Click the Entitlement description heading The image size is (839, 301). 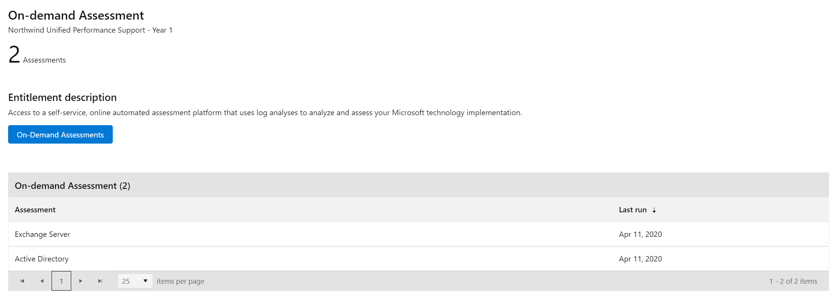(62, 98)
